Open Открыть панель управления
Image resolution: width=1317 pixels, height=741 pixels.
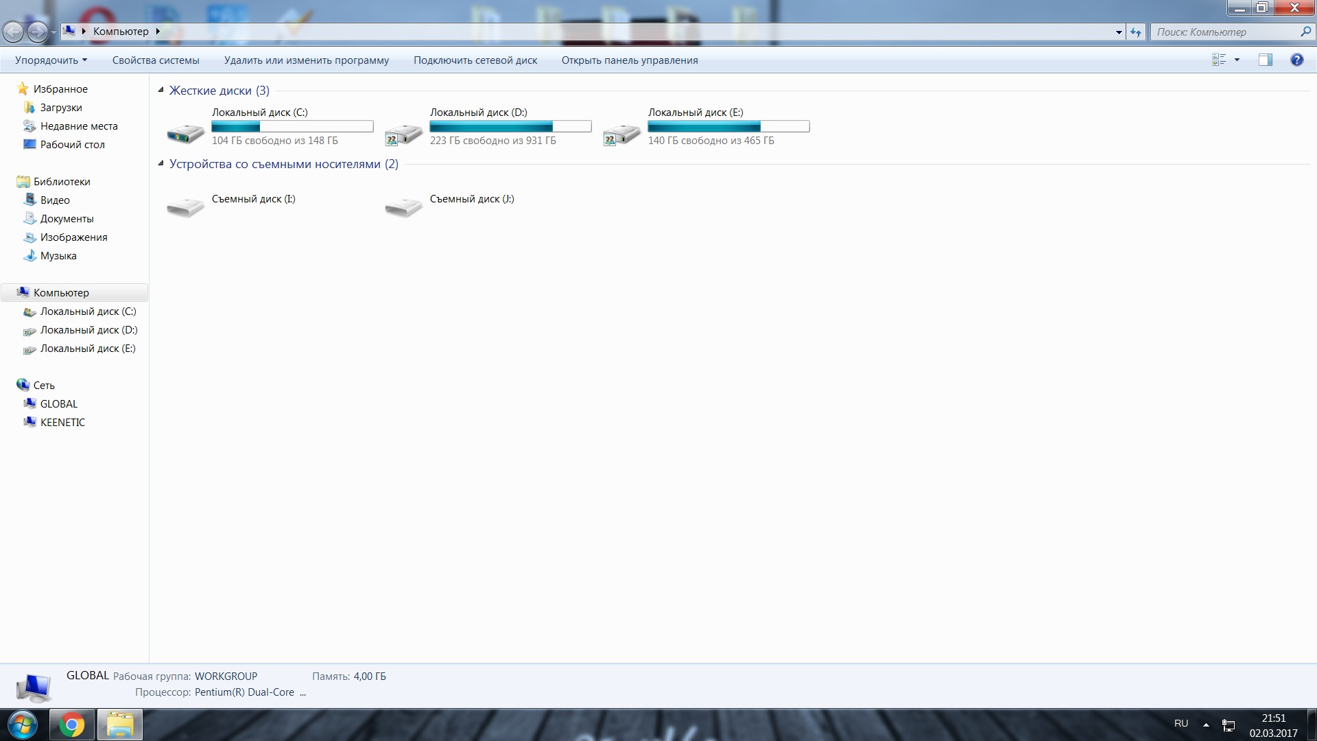(x=629, y=60)
